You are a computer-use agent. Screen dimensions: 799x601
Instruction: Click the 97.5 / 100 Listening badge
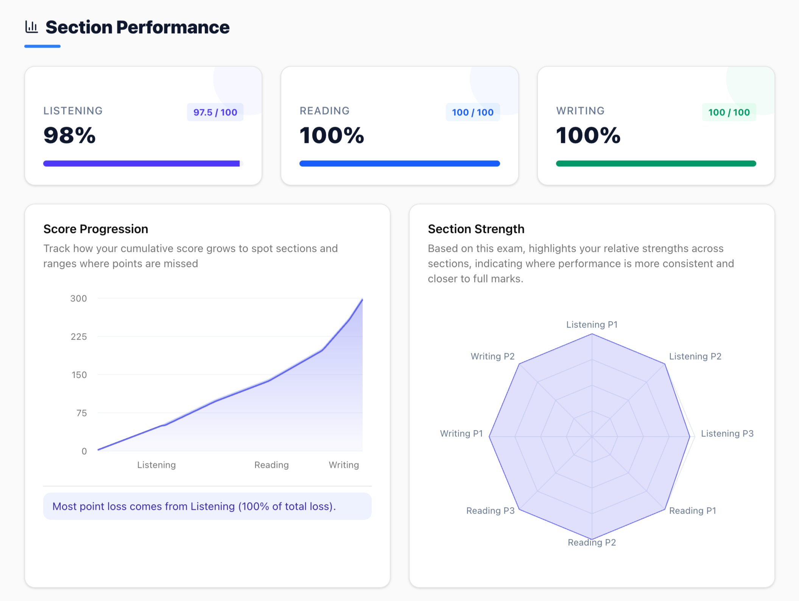click(215, 112)
